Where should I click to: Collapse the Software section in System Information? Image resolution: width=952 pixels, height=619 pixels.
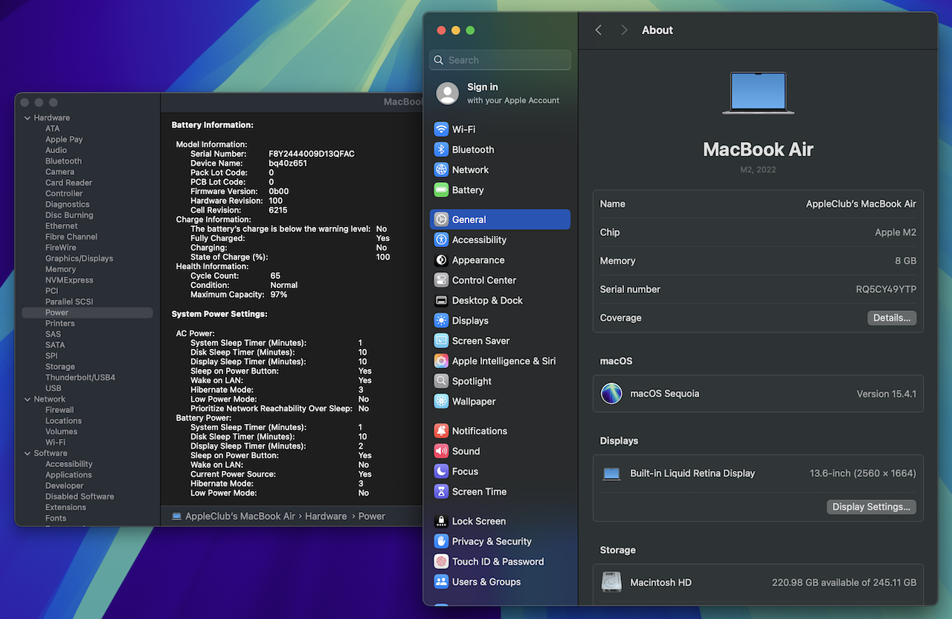(28, 453)
